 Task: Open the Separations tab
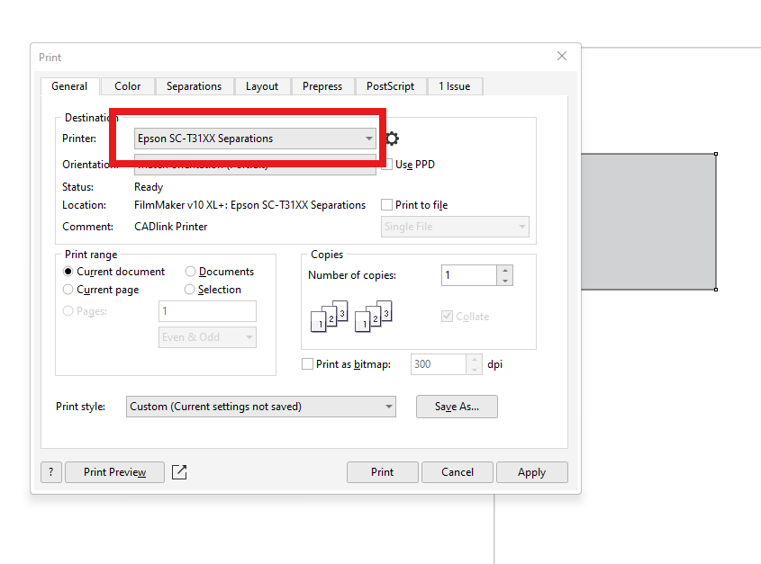pos(195,86)
